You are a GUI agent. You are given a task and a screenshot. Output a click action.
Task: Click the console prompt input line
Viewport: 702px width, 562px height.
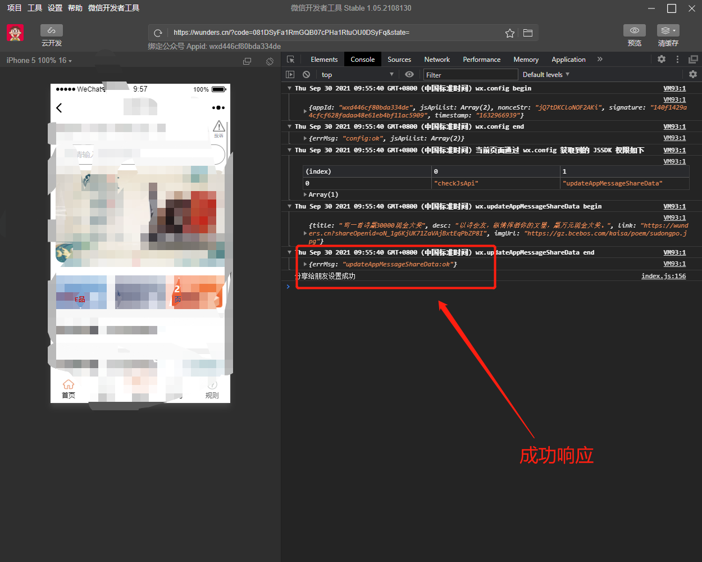(491, 287)
